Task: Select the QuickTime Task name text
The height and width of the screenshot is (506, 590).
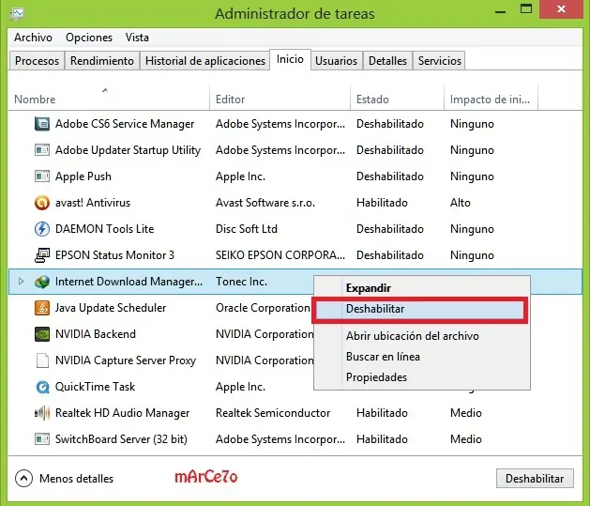Action: (95, 387)
